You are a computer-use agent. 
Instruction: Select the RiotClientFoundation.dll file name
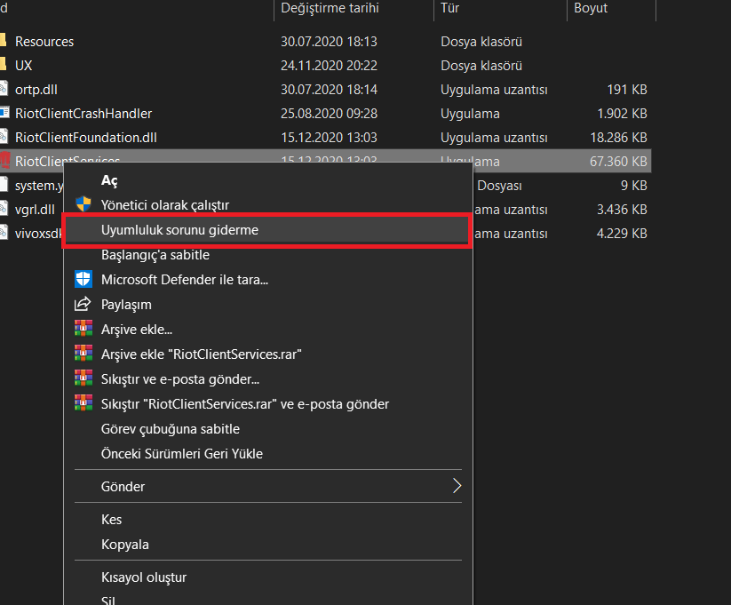(x=86, y=138)
